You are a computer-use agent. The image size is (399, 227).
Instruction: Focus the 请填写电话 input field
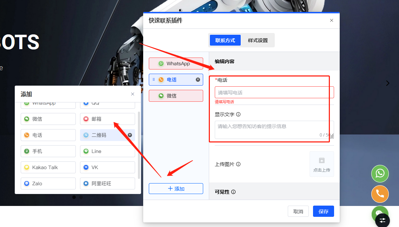(274, 93)
